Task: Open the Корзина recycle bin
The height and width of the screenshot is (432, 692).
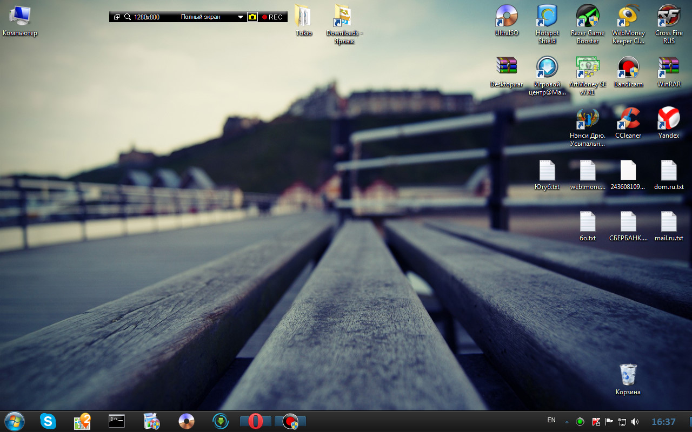Action: click(628, 379)
